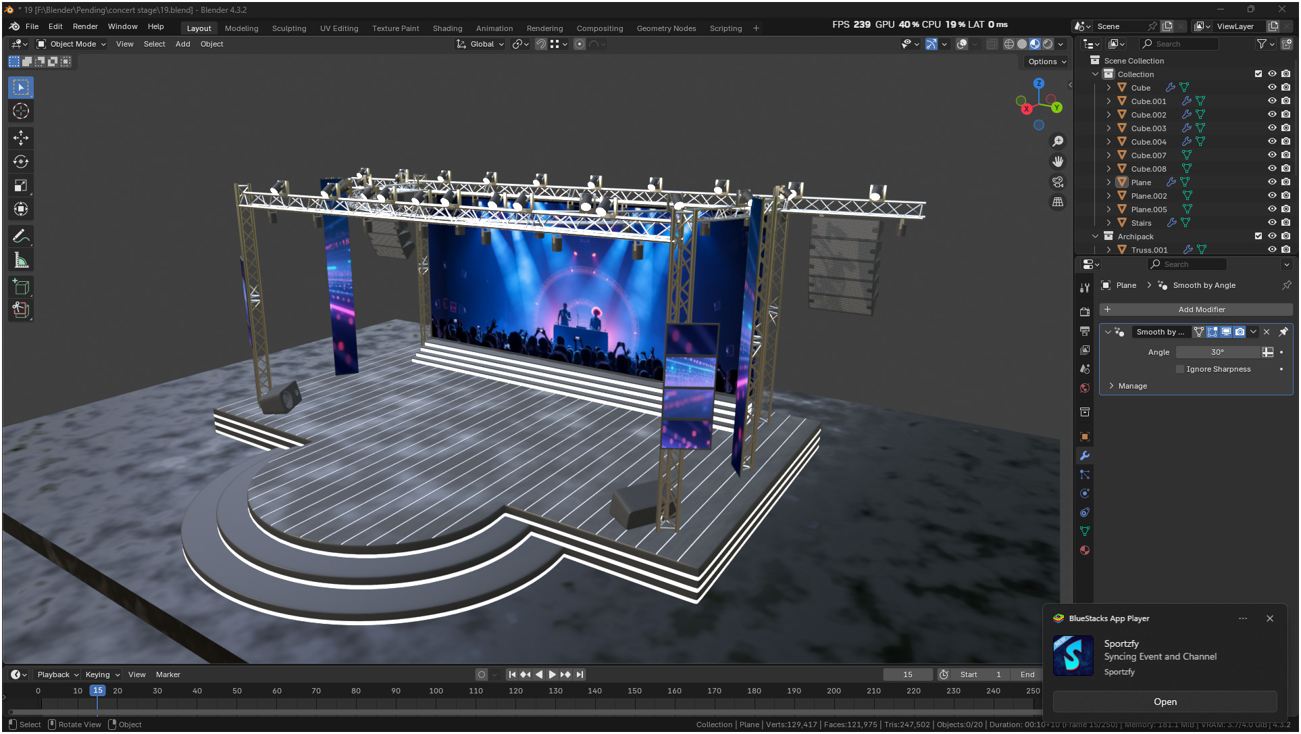Open the Material properties tab icon
The height and width of the screenshot is (734, 1301).
pos(1085,550)
